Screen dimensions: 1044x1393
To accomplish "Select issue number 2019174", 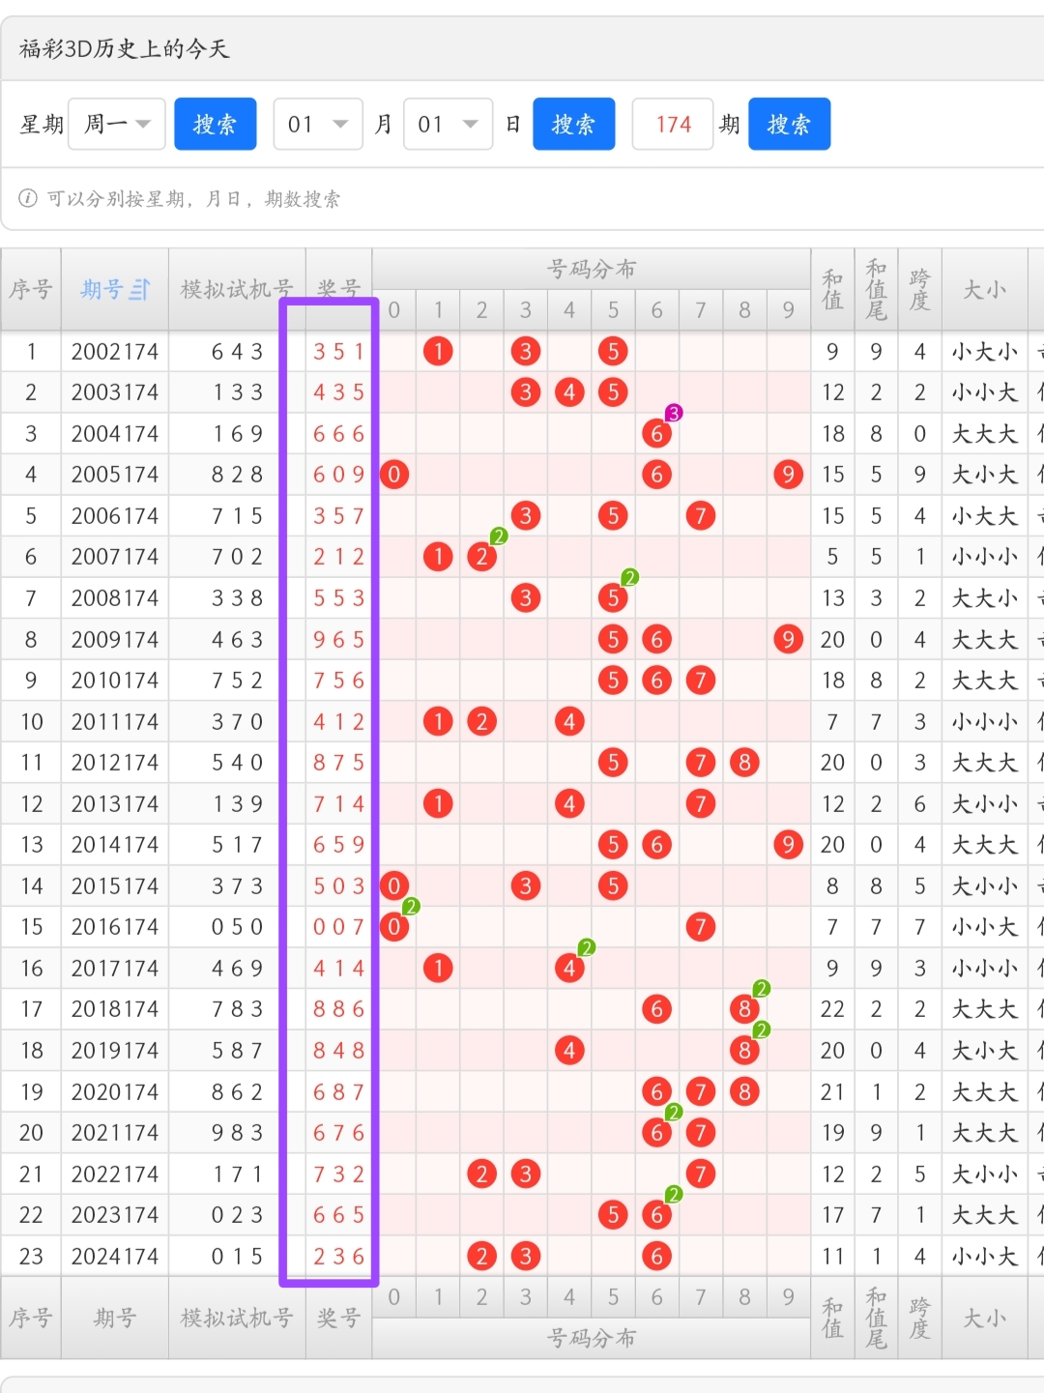I will [115, 1051].
